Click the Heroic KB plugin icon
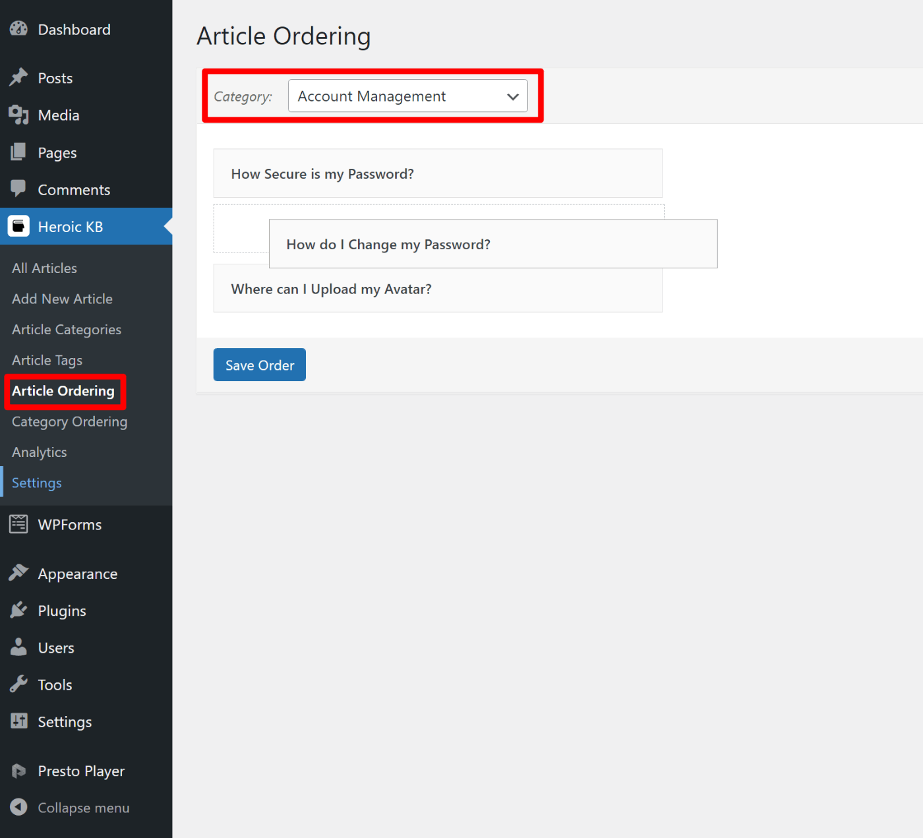 coord(18,226)
